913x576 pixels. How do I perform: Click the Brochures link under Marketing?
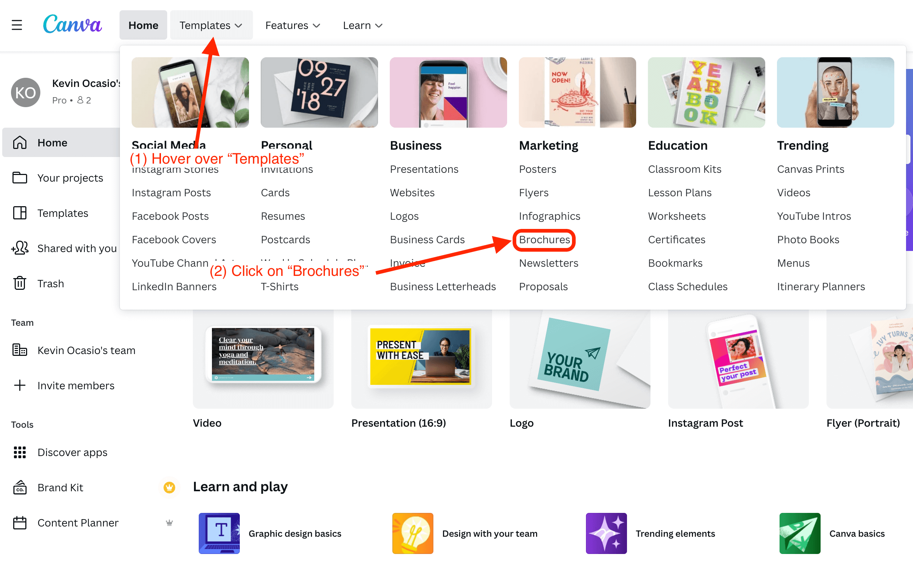tap(544, 240)
